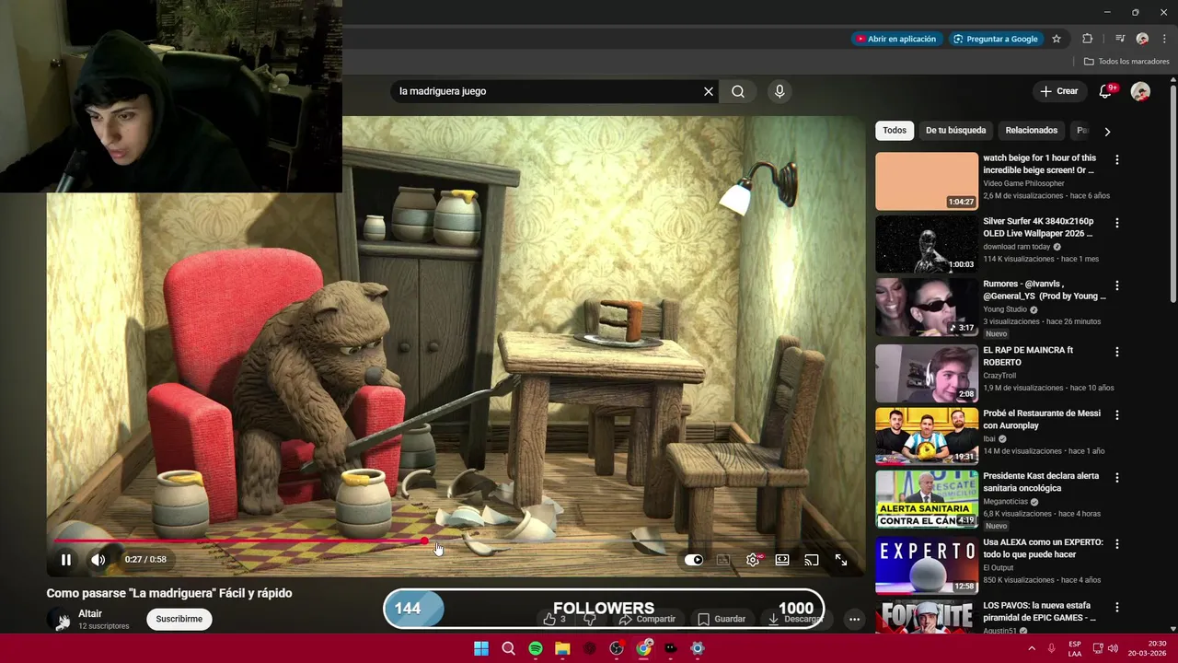Click into the 'la madriguera juego' search field
Image resolution: width=1178 pixels, height=663 pixels.
548,91
